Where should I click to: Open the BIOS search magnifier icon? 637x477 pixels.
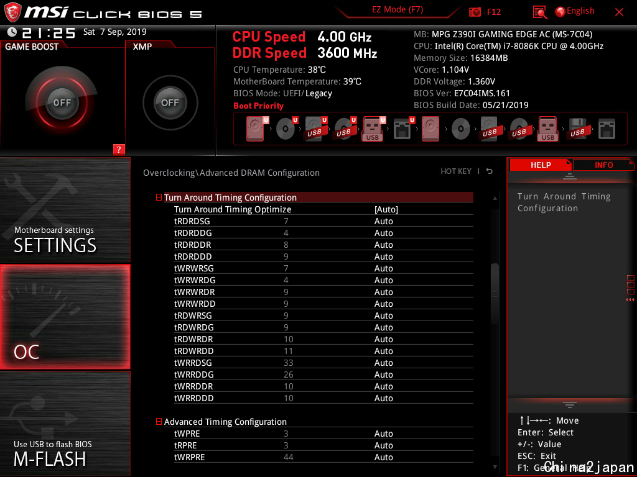tap(540, 12)
